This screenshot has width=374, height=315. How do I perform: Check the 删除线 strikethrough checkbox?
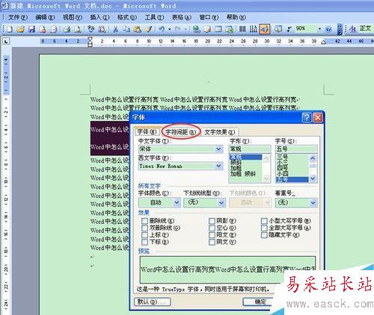144,221
